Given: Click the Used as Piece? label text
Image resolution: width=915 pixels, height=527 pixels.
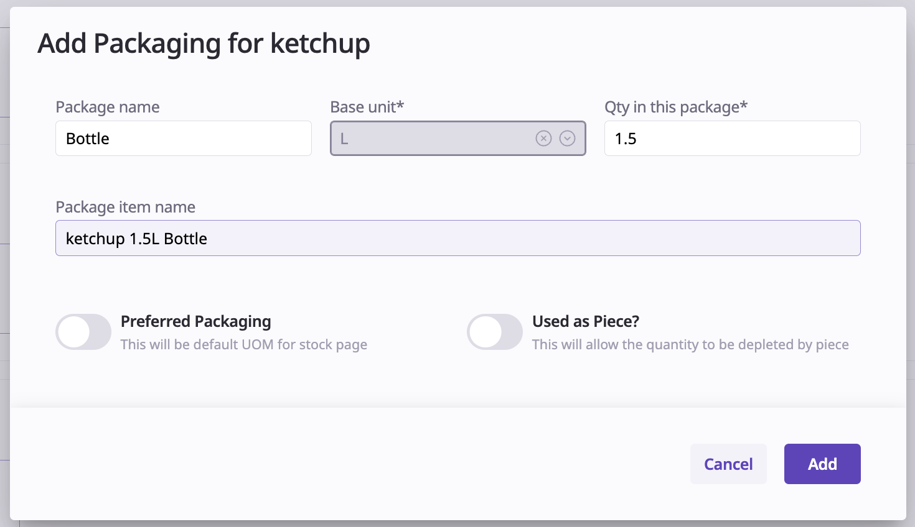Looking at the screenshot, I should [x=585, y=321].
